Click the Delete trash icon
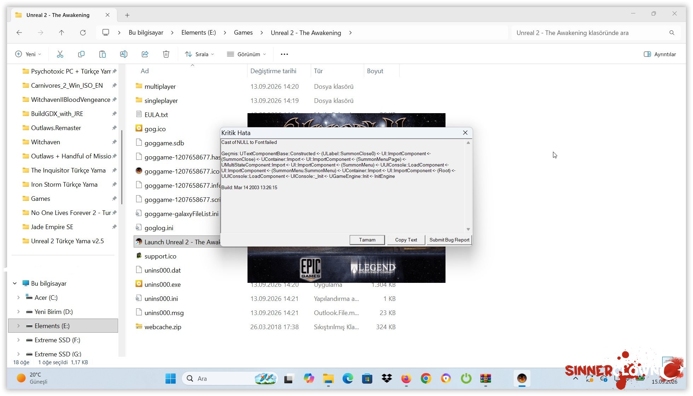Viewport: 693px width, 396px height. (166, 54)
